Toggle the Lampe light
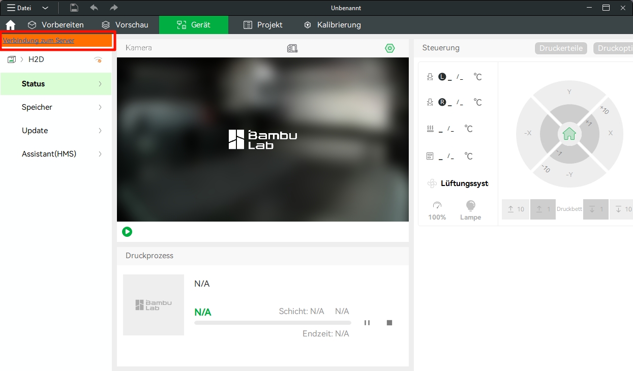 (x=470, y=210)
